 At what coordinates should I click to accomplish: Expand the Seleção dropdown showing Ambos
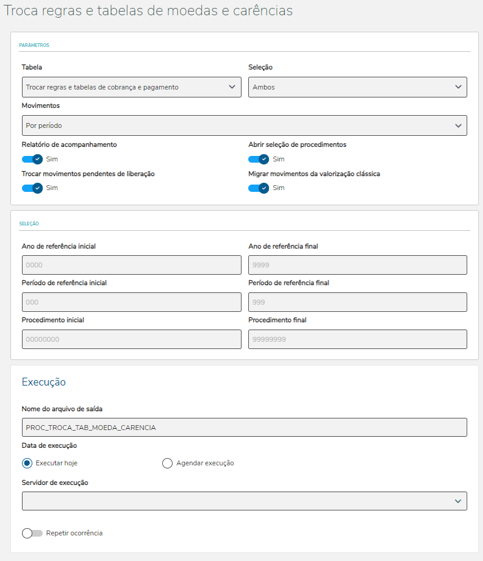coord(357,87)
